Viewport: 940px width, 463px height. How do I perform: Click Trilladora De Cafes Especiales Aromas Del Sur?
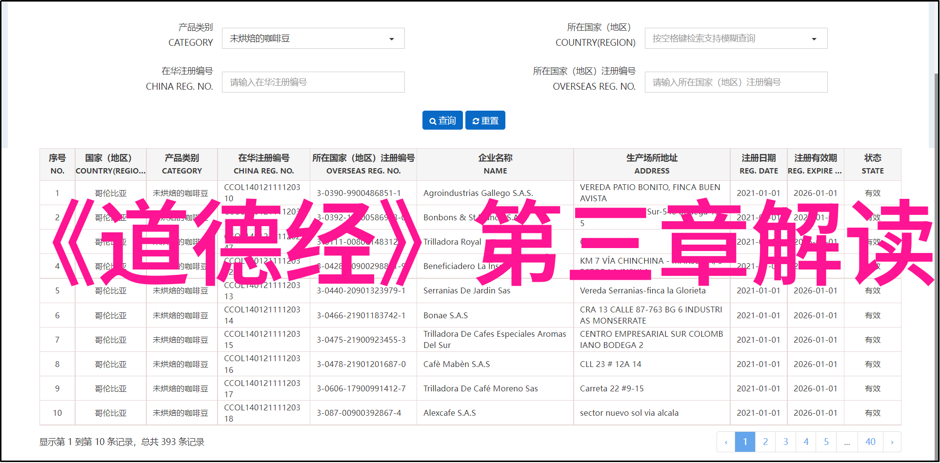click(495, 340)
